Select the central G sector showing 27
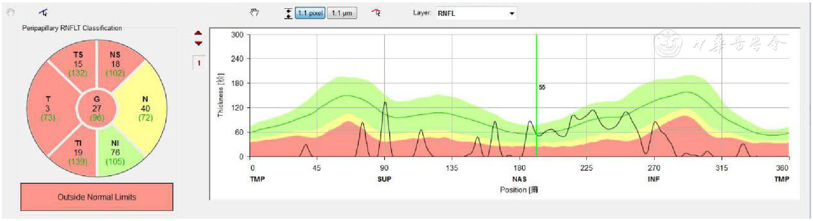Viewport: 813px width, 221px height. (97, 108)
